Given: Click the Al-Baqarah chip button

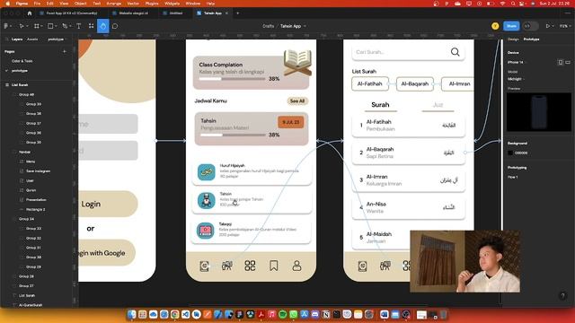Looking at the screenshot, I should point(415,83).
